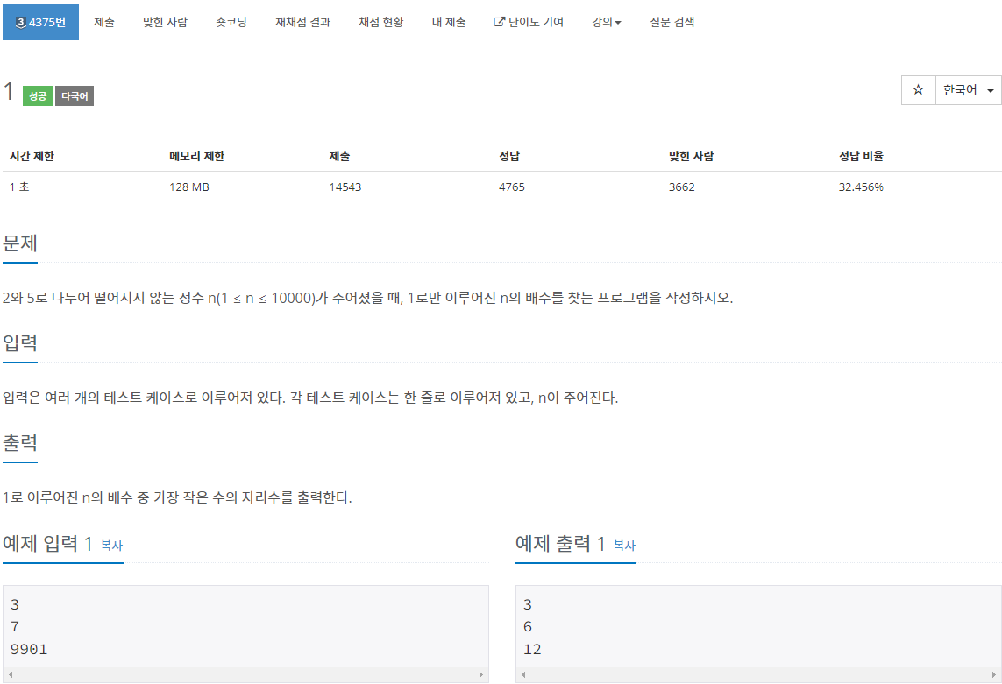Click the 예제 입력 1 heading
1002x684 pixels.
(x=48, y=544)
